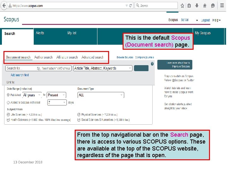Image resolution: width=227 pixels, height=170 pixels.
Task: Click the Logout link
Action: (x=205, y=20)
